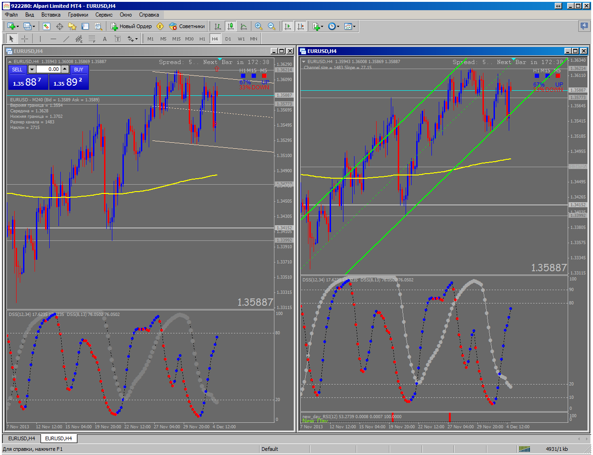
Task: Toggle Chart Shift option
Action: [x=301, y=26]
